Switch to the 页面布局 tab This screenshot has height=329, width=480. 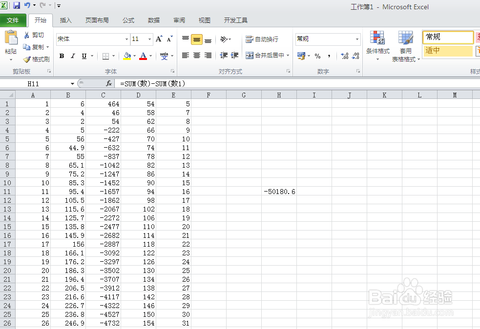pyautogui.click(x=97, y=20)
